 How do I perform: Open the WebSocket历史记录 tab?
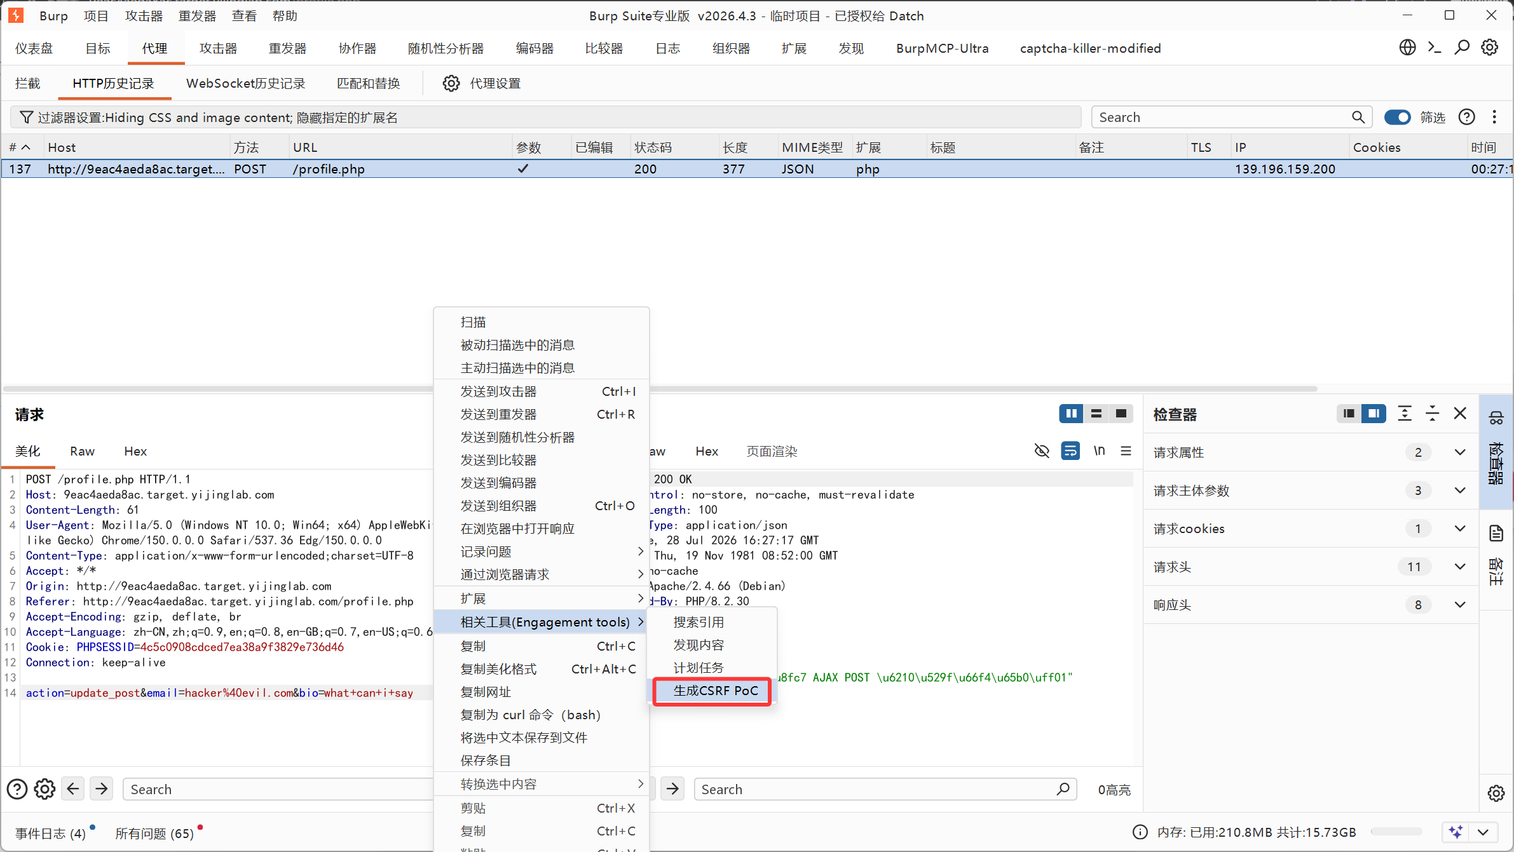click(246, 83)
